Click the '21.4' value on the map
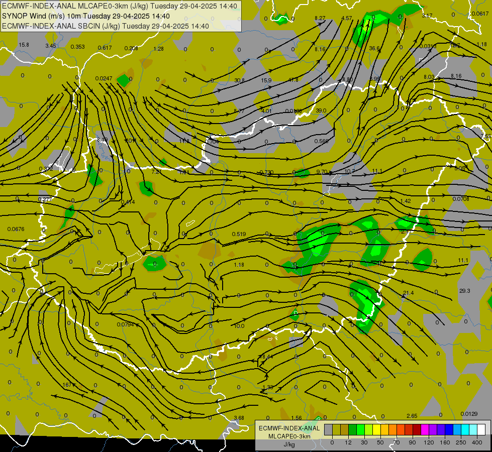Screen dimensions: 492x452 pos(408,293)
